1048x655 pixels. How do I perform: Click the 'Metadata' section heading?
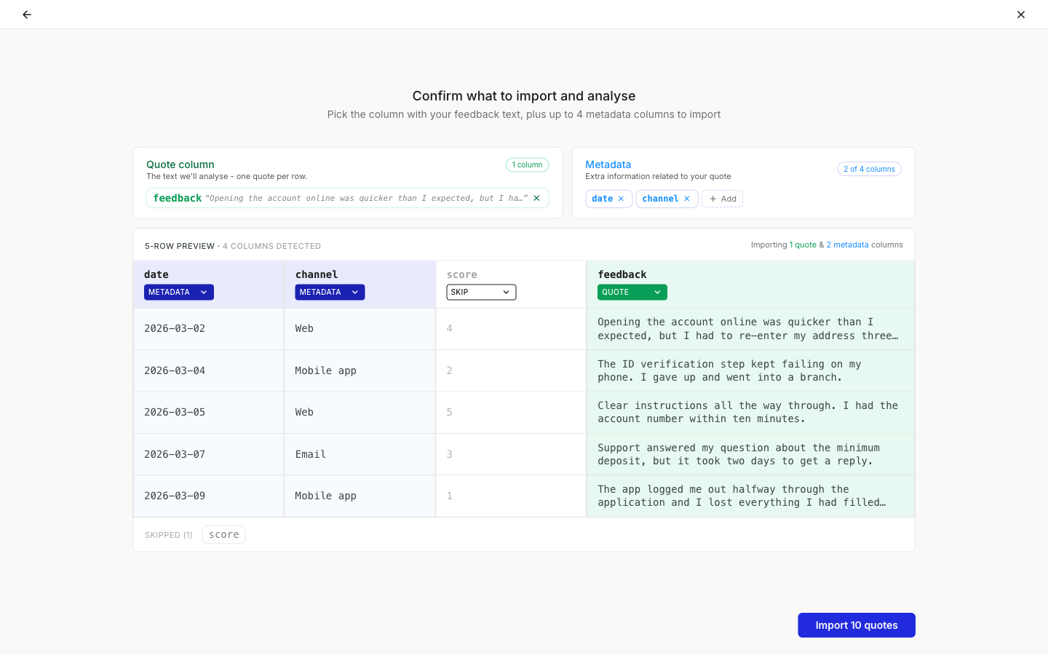point(608,164)
